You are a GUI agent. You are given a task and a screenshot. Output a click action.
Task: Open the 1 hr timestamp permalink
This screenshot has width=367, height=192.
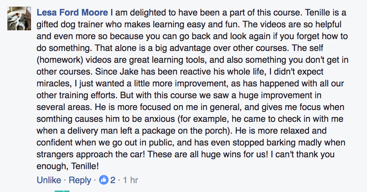[130, 180]
